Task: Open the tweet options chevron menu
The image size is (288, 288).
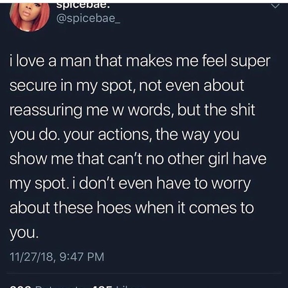Action: tap(275, 6)
